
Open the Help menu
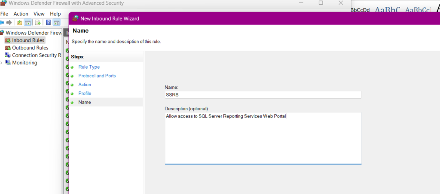point(55,14)
